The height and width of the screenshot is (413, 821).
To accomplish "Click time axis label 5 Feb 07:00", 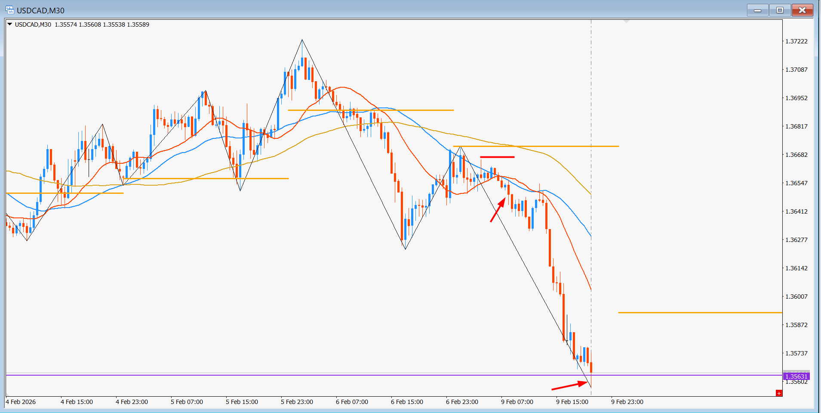I will [x=187, y=402].
